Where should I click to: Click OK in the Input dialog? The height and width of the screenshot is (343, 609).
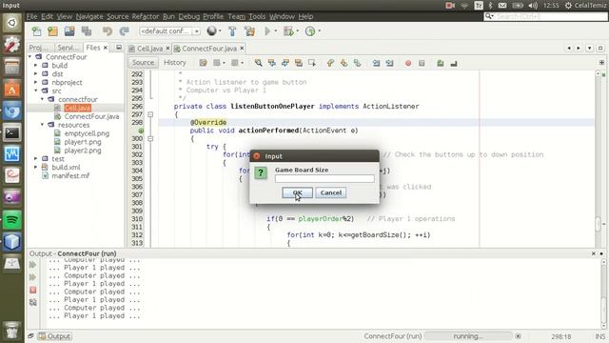click(297, 192)
